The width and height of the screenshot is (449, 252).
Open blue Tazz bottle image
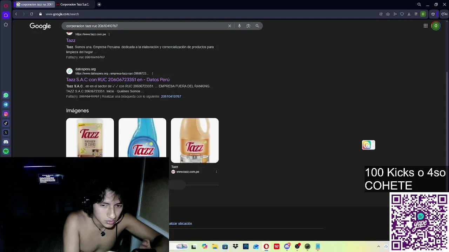pyautogui.click(x=142, y=138)
